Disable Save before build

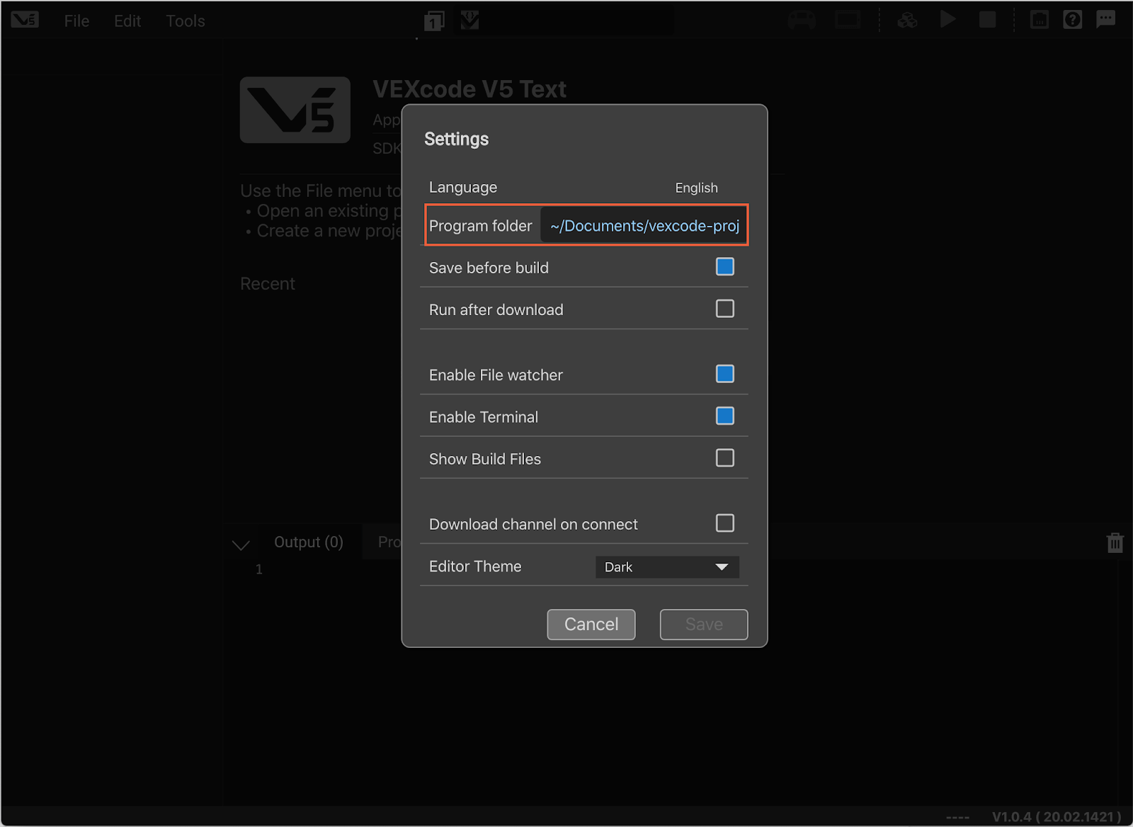[724, 267]
